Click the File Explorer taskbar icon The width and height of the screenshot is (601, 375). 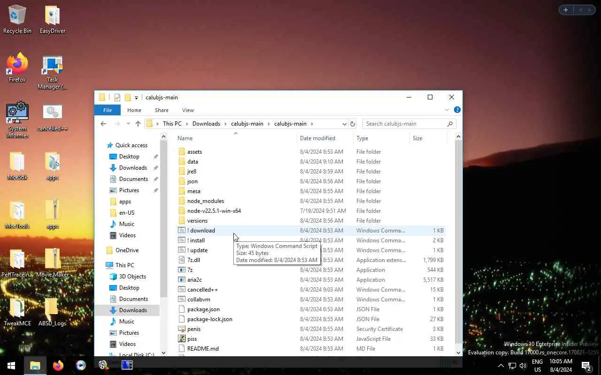[x=35, y=366]
